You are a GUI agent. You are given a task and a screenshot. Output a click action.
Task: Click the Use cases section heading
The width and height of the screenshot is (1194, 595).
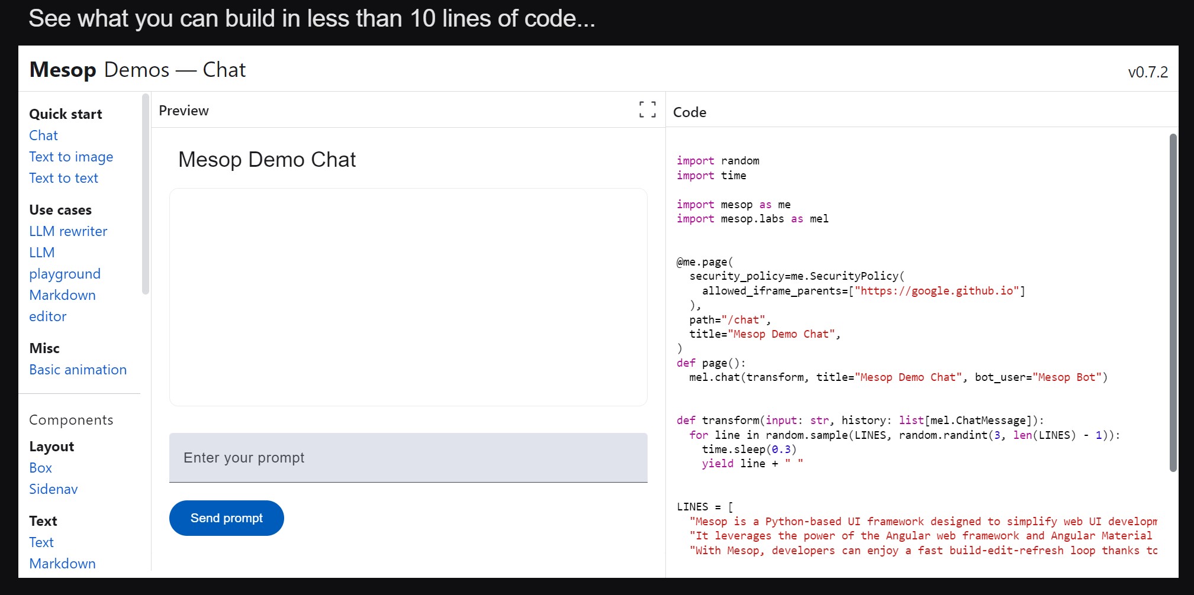click(x=60, y=210)
